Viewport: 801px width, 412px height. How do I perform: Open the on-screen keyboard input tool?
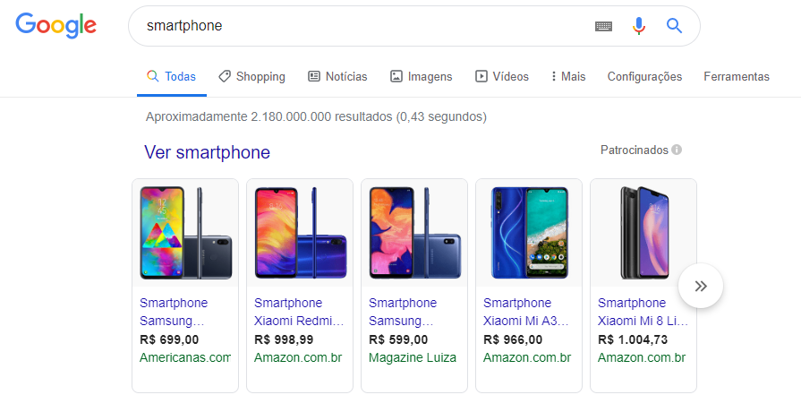click(x=604, y=26)
